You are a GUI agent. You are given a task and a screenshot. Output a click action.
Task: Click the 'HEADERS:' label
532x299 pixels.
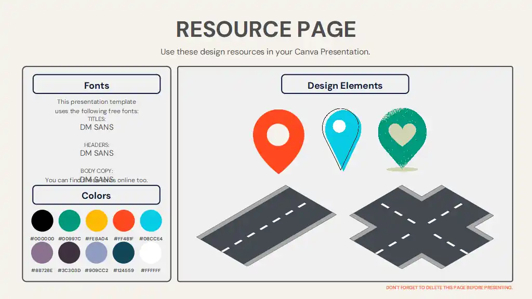97,145
